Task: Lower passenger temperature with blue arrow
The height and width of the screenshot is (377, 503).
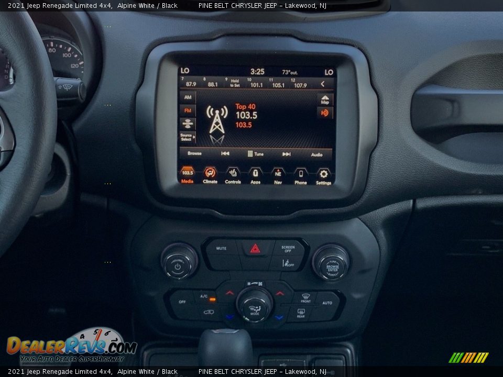Action: [279, 317]
